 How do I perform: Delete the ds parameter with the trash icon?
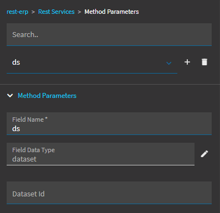pos(204,62)
